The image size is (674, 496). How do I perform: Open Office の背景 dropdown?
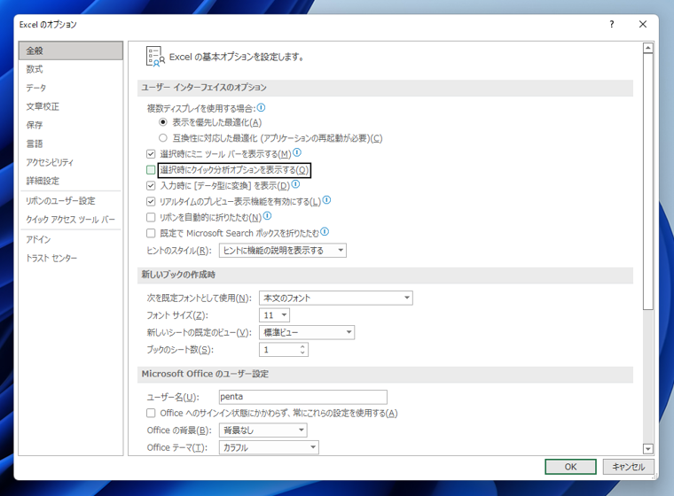click(263, 430)
